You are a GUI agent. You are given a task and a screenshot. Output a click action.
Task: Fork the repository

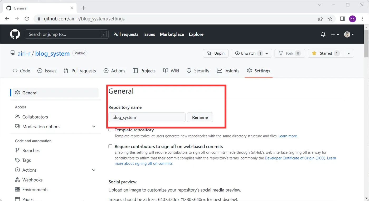(x=290, y=53)
